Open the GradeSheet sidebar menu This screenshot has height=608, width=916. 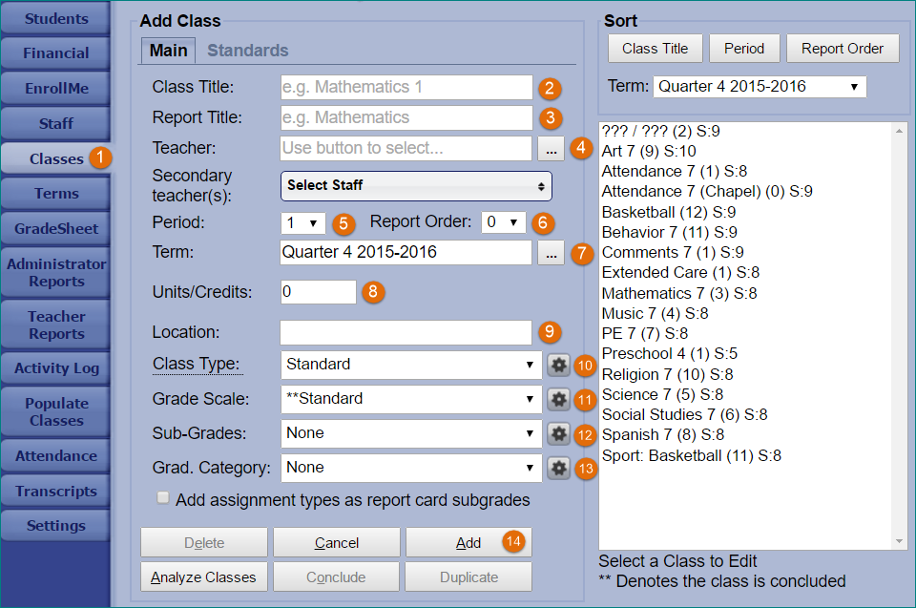55,229
